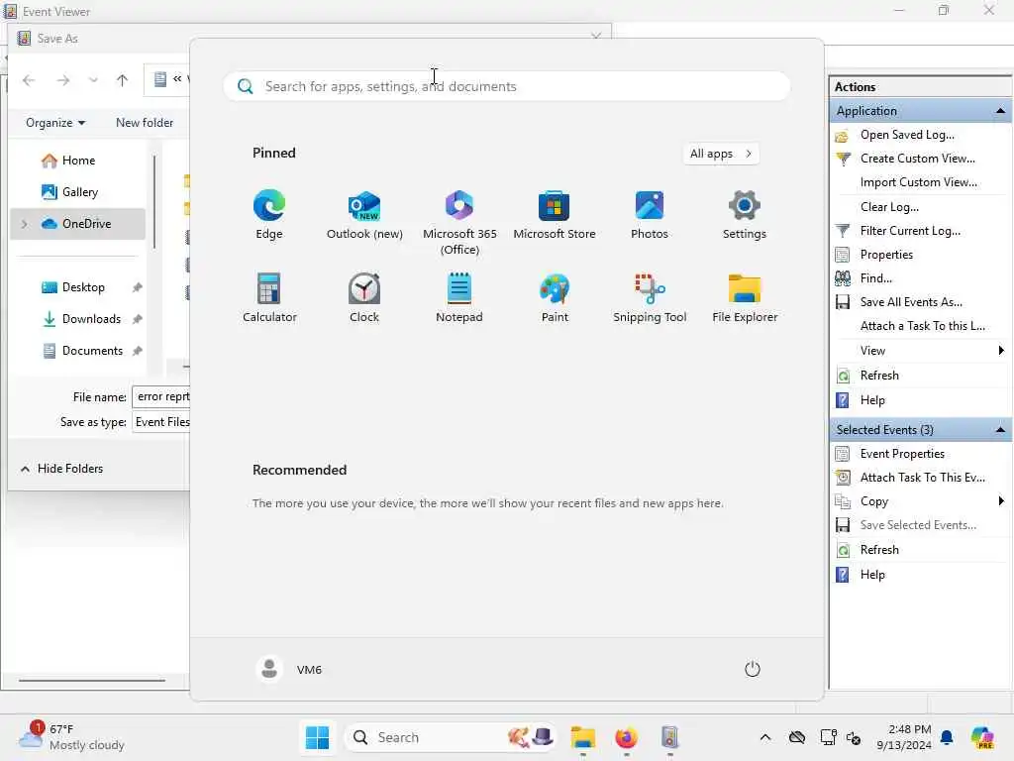The image size is (1014, 761).
Task: Click the Forward arrow in Save As
Action: point(62,80)
